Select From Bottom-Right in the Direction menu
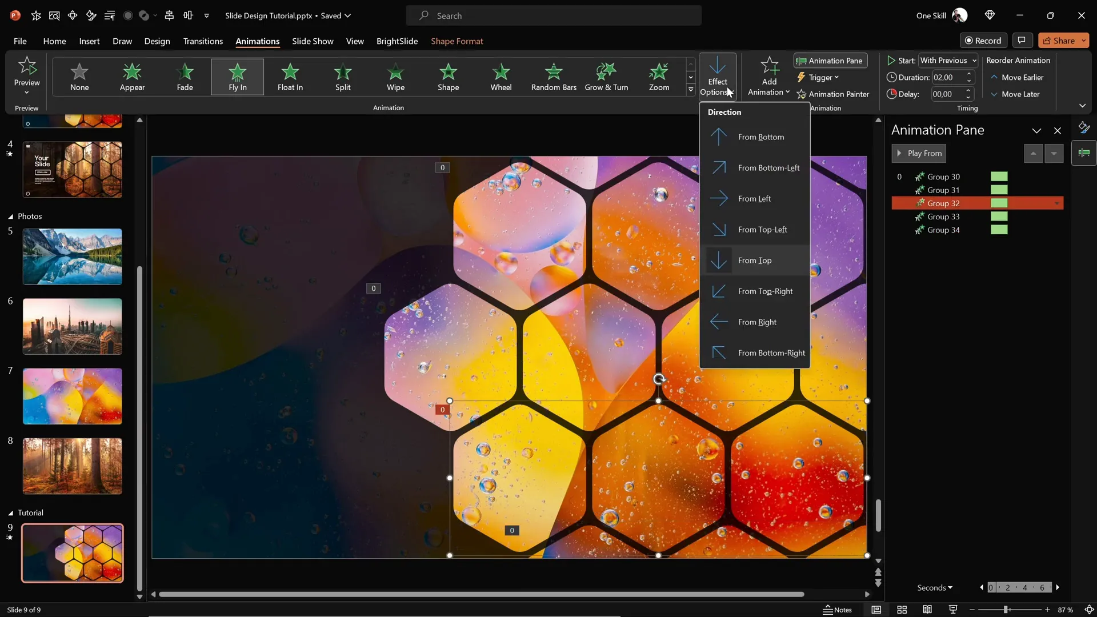1097x617 pixels. (x=771, y=352)
